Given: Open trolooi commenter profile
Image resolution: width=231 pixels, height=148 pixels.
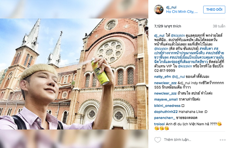Looking at the screenshot, I should point(160,124).
